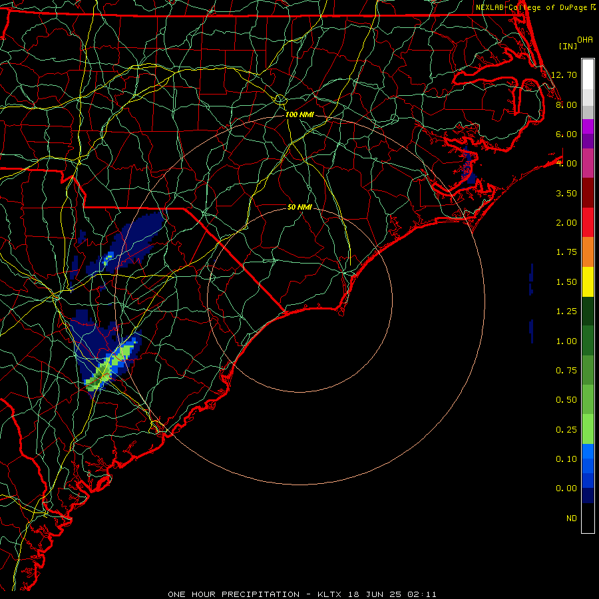Viewport: 599px width, 599px height.
Task: Select the bright red swatch in legend
Action: click(588, 223)
